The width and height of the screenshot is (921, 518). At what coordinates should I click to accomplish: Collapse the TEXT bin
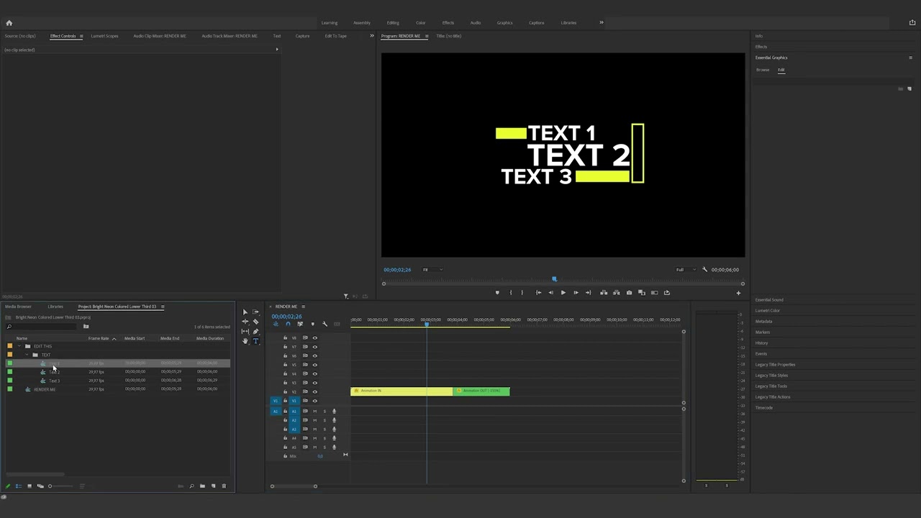tap(27, 355)
